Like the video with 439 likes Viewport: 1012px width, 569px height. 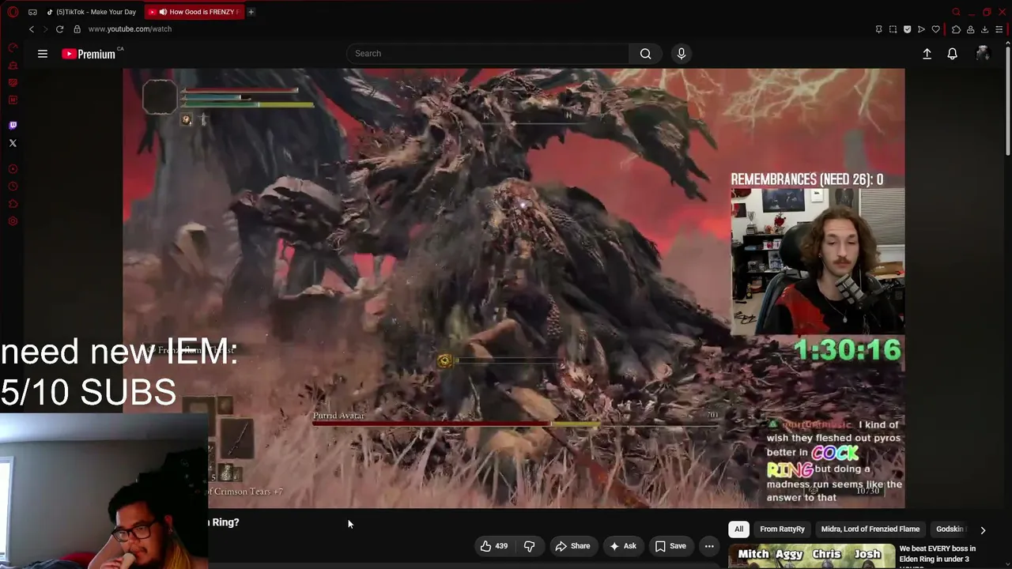tap(494, 546)
